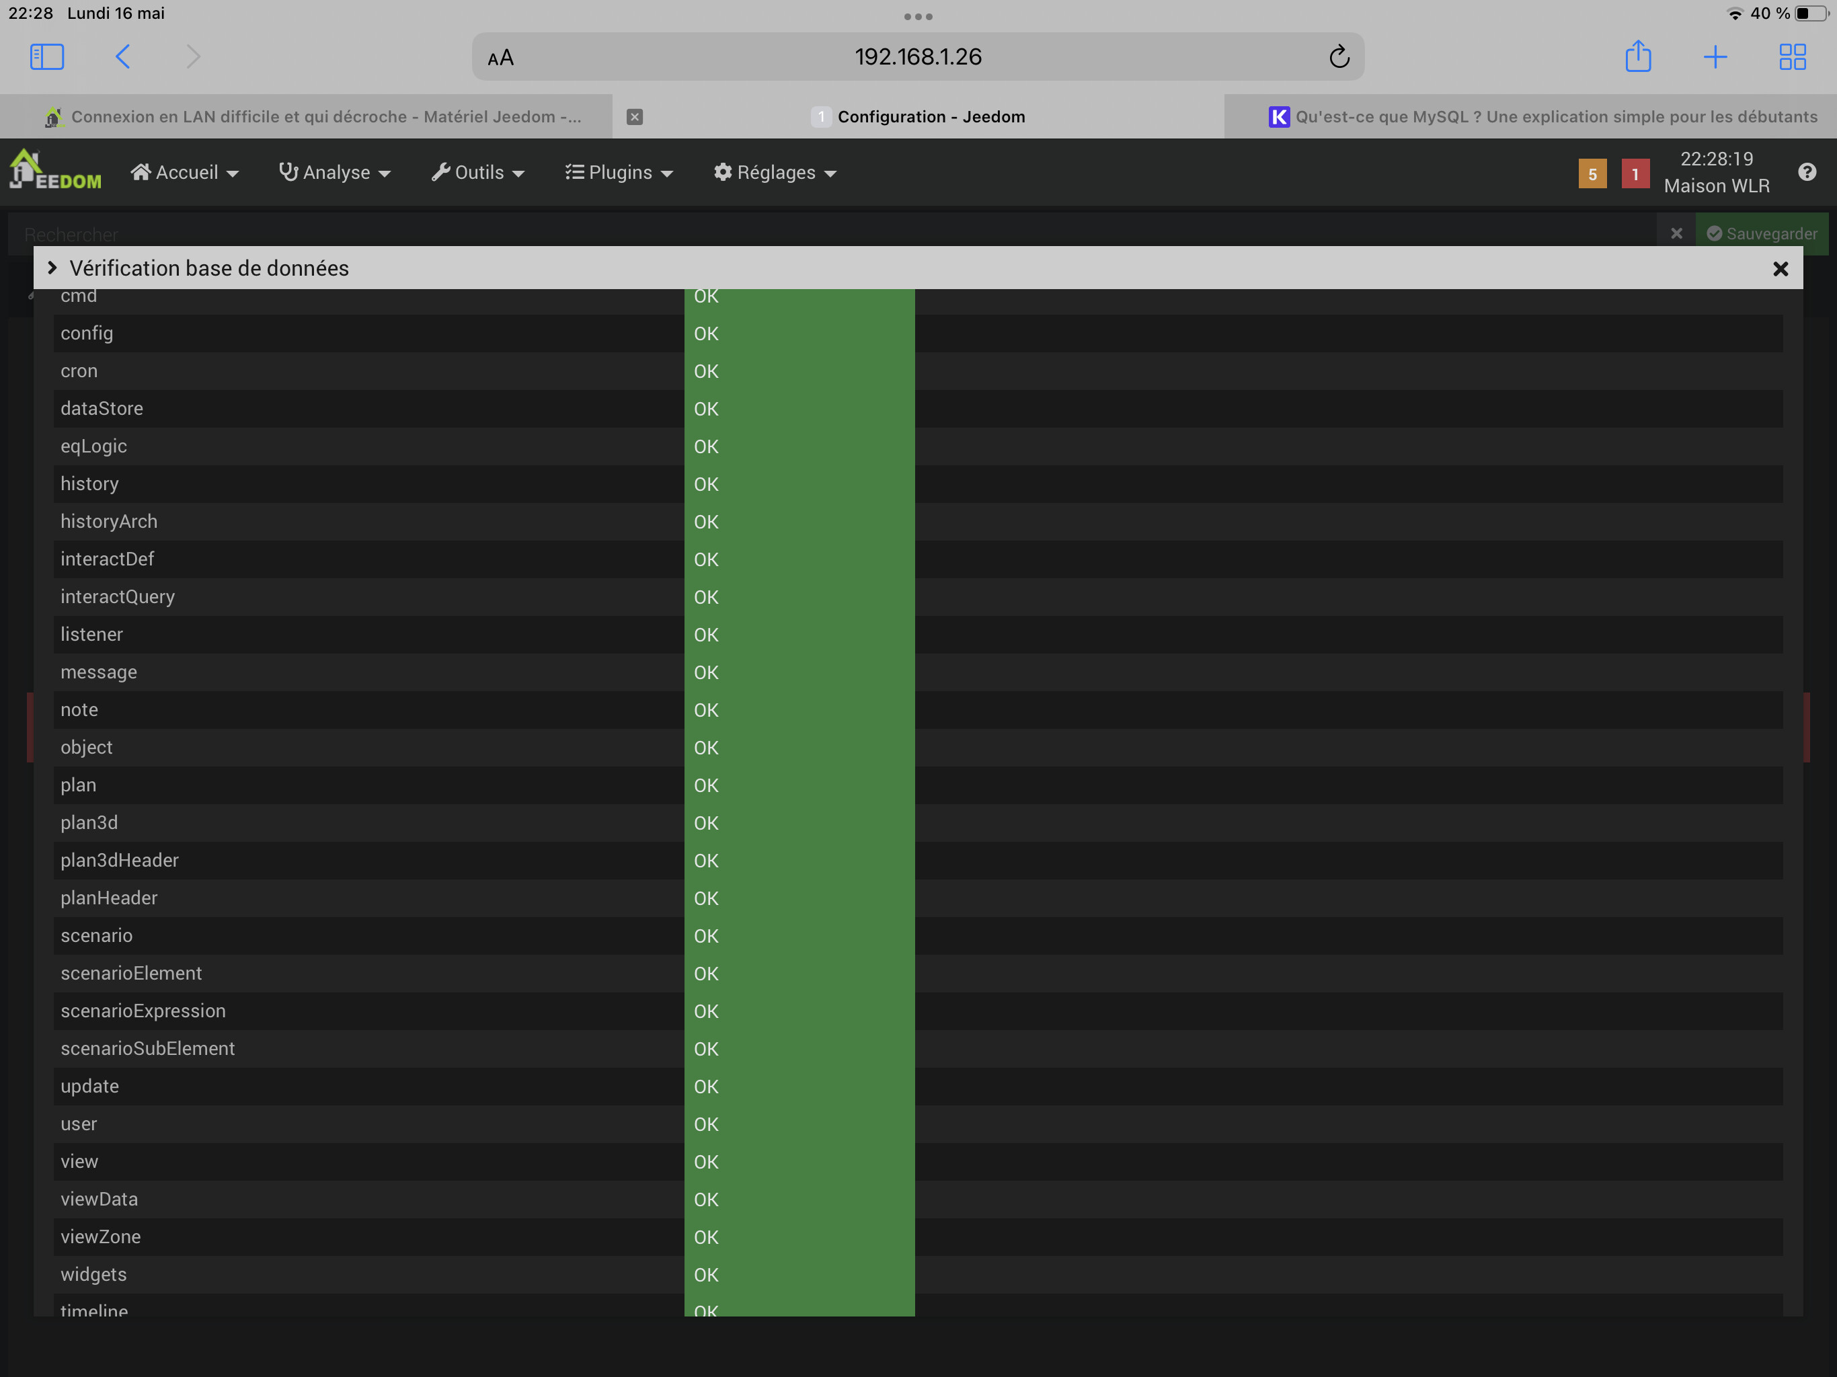This screenshot has width=1837, height=1377.
Task: Click orange notification badge showing 5
Action: point(1592,173)
